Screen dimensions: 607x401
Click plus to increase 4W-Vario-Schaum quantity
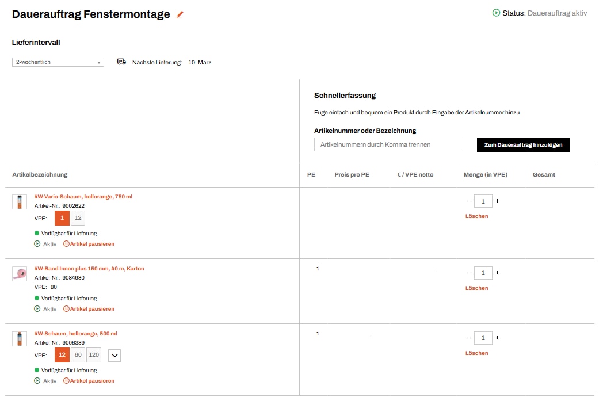[498, 201]
